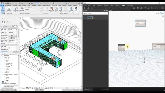Select the Modify tool in Revit ribbon
The height and width of the screenshot is (93, 165).
pos(3,10)
